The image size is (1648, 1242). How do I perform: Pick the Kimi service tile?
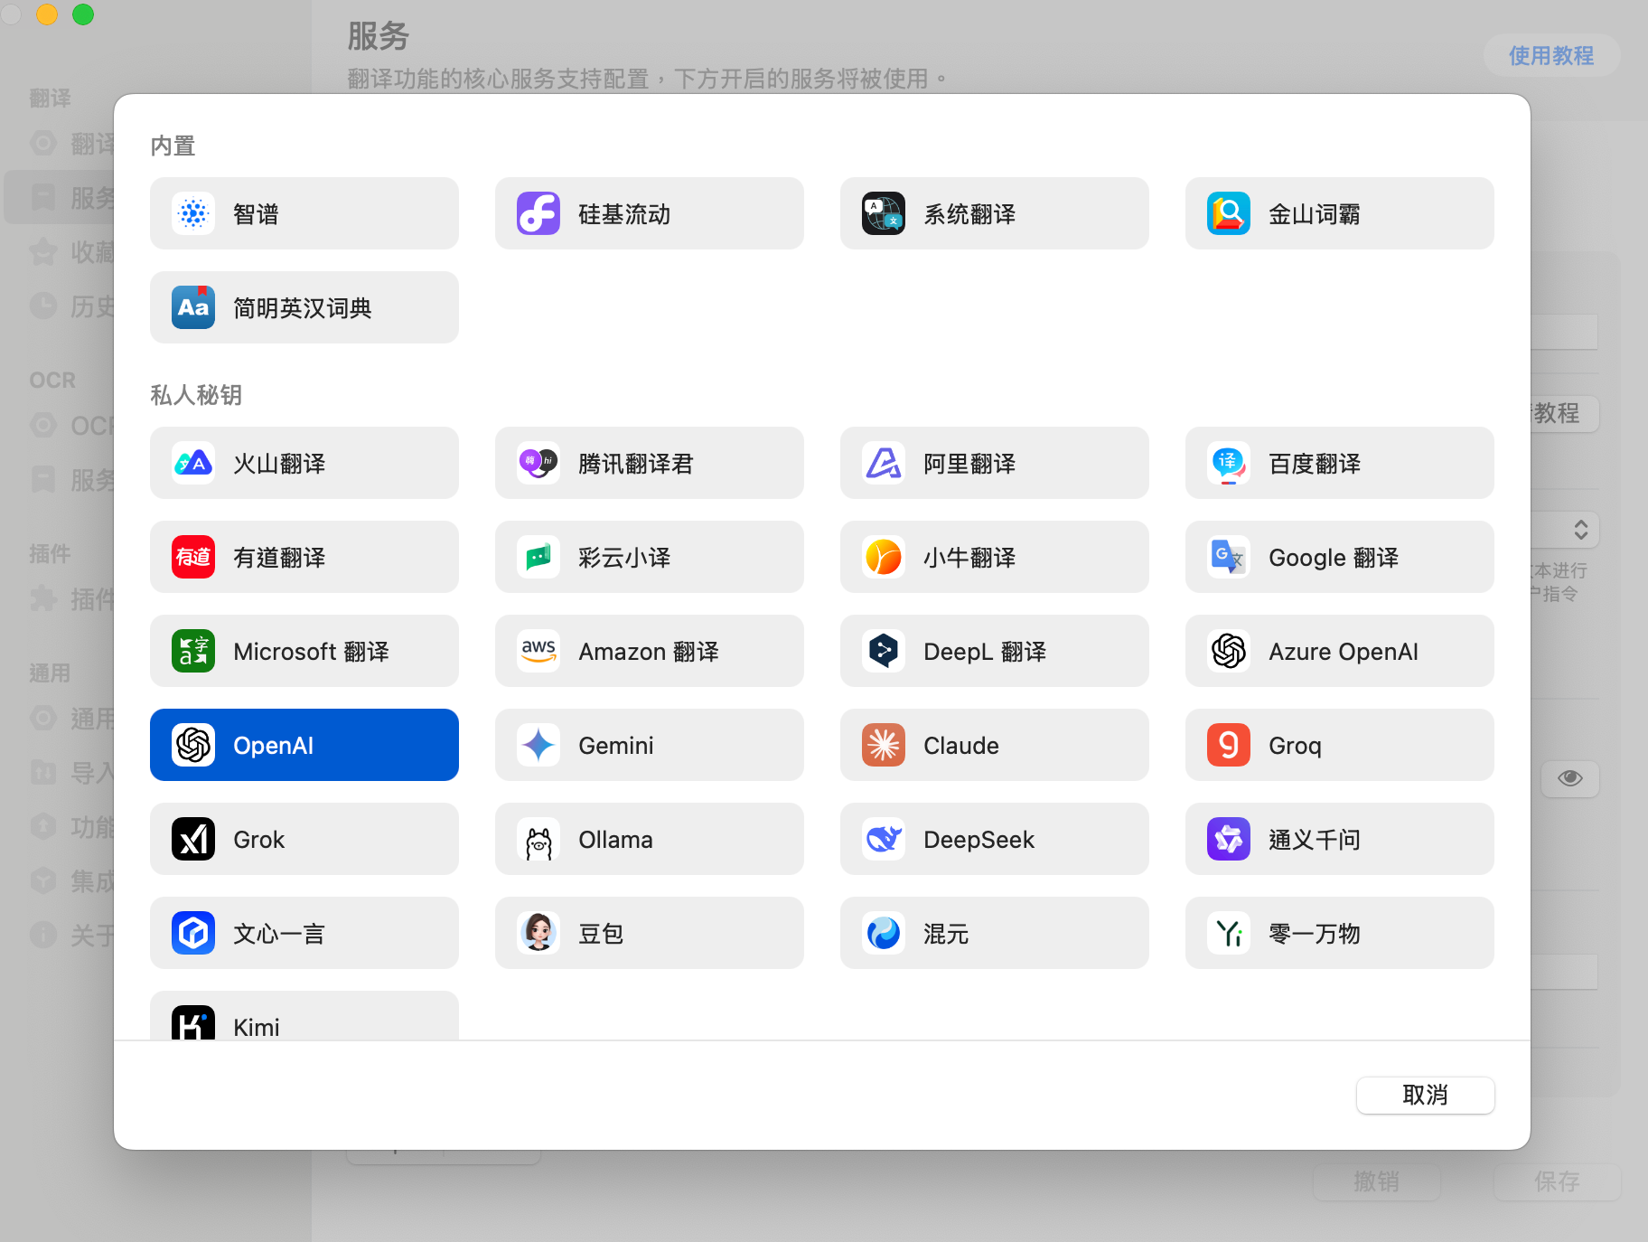304,1020
